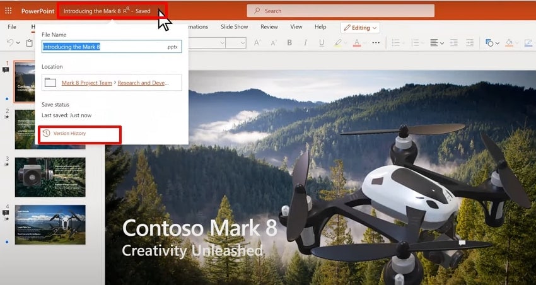Open the Slide Show tab

tap(234, 26)
